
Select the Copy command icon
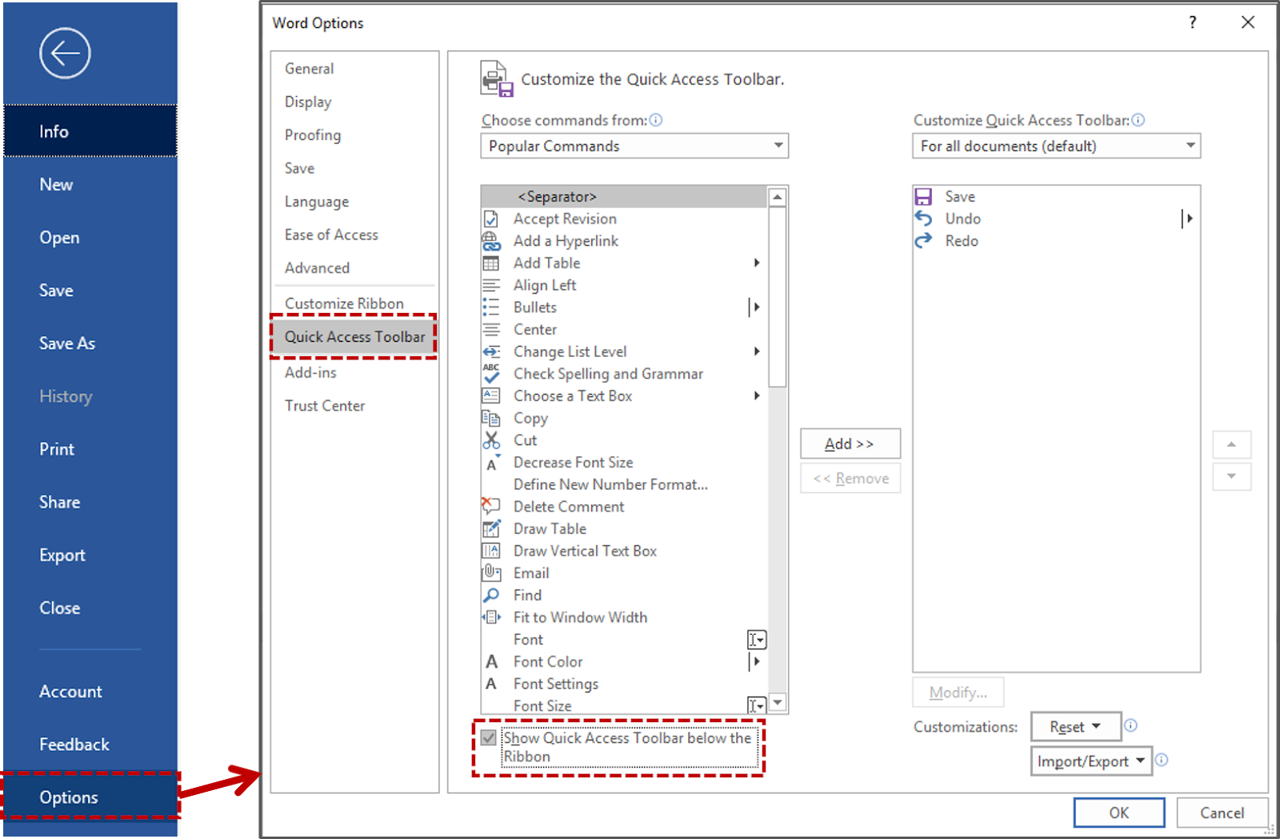491,418
